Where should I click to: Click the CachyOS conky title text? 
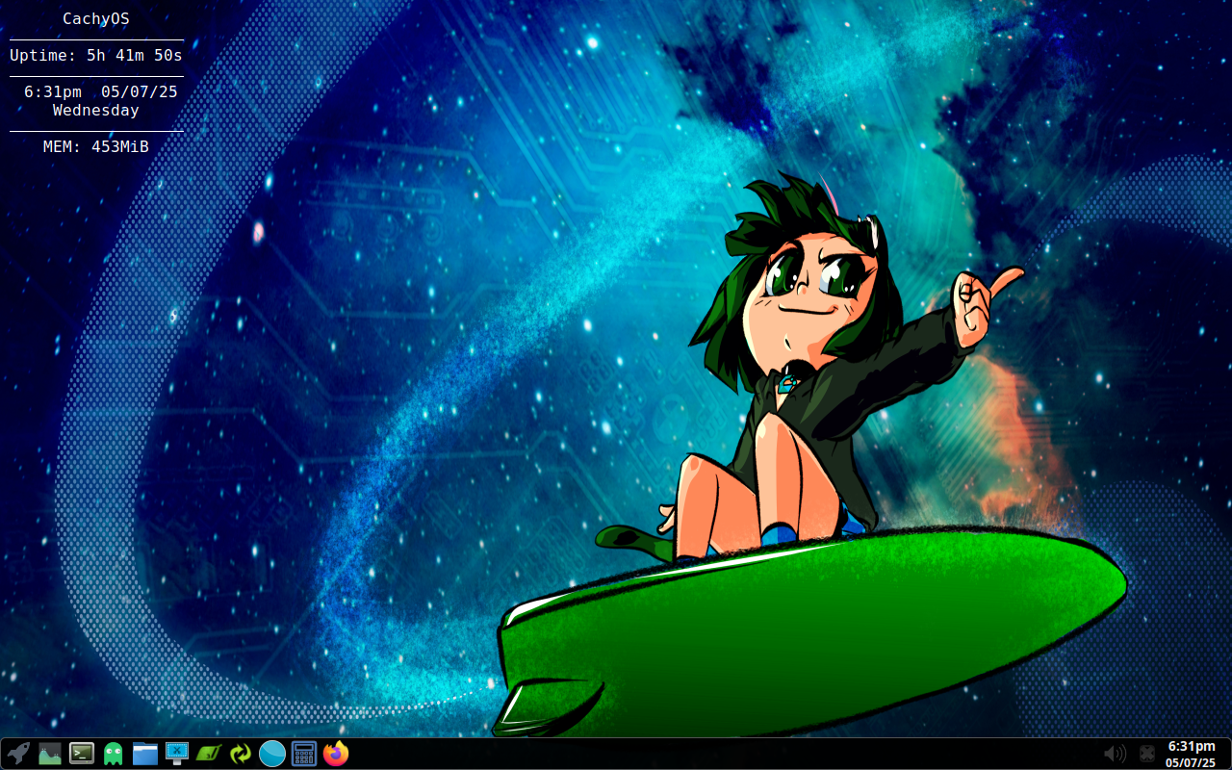click(x=96, y=18)
